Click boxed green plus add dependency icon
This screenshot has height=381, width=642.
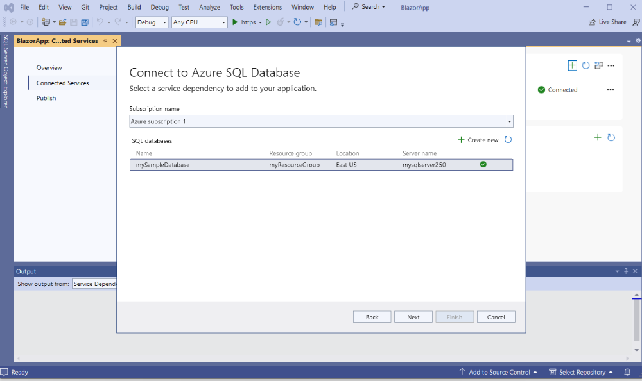point(573,65)
